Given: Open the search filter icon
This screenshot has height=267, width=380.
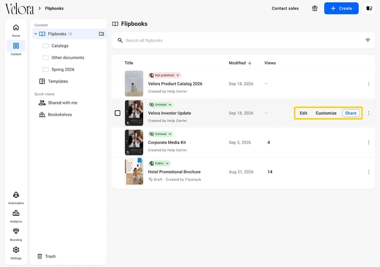Looking at the screenshot, I should click(368, 40).
